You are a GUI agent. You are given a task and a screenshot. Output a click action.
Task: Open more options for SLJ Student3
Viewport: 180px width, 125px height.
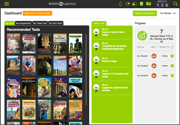click(172, 76)
